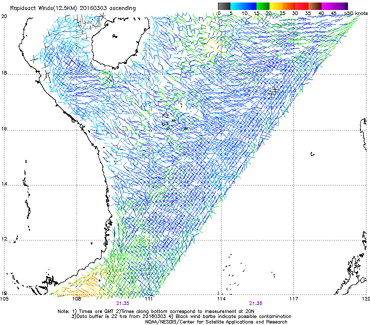Click the longitude '108' label on bottom axis
The height and width of the screenshot is (325, 370).
[76, 299]
